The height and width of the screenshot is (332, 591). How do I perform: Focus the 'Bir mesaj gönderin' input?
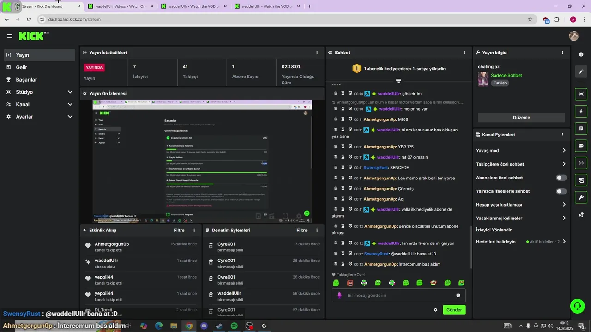[x=398, y=296]
